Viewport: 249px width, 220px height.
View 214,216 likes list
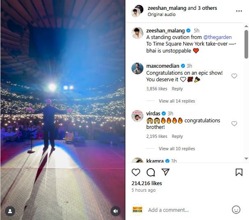click(x=147, y=183)
